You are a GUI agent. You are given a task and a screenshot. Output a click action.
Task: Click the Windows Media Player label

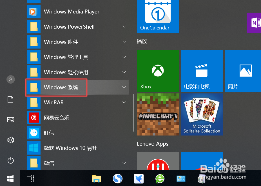click(72, 12)
